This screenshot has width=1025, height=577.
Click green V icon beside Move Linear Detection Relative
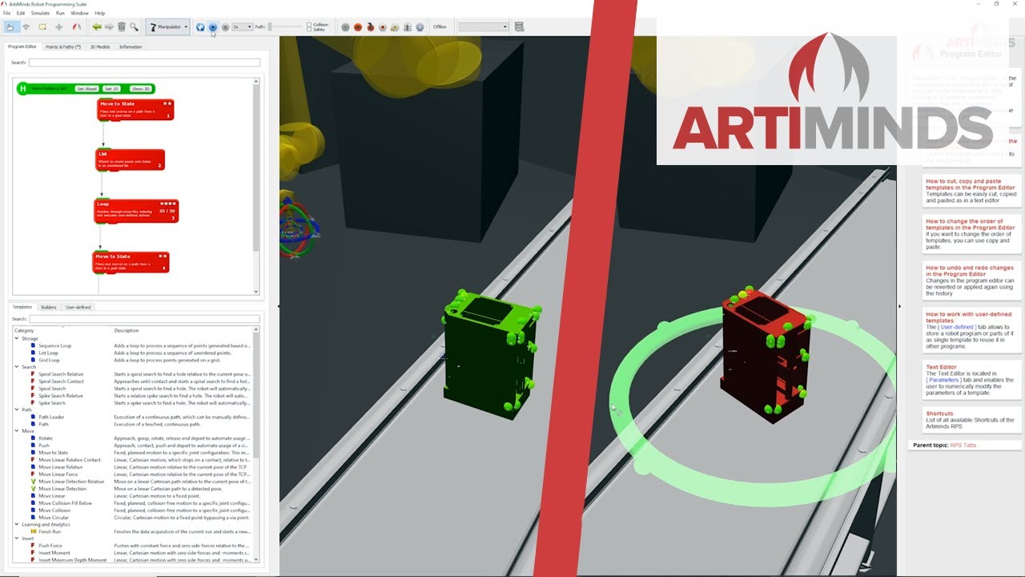tap(33, 482)
